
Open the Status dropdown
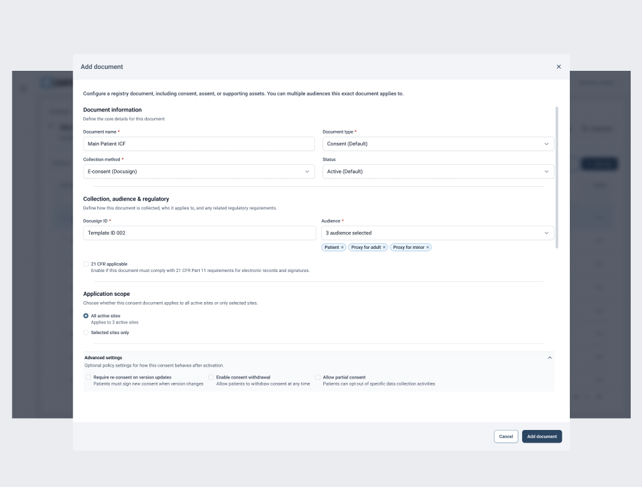tap(438, 172)
